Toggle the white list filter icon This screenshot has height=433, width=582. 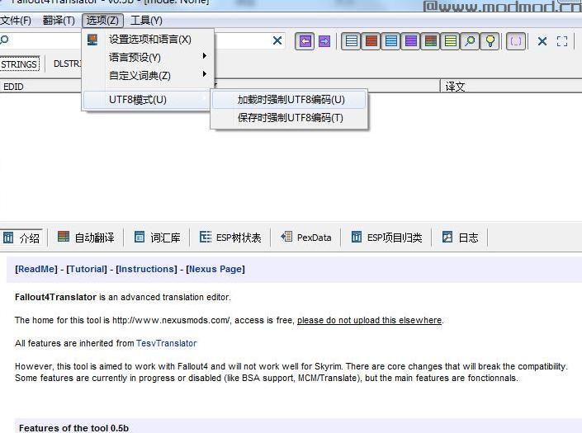352,41
